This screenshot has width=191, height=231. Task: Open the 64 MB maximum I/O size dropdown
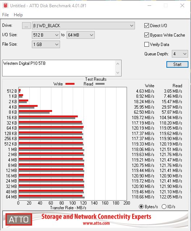[x=81, y=35]
